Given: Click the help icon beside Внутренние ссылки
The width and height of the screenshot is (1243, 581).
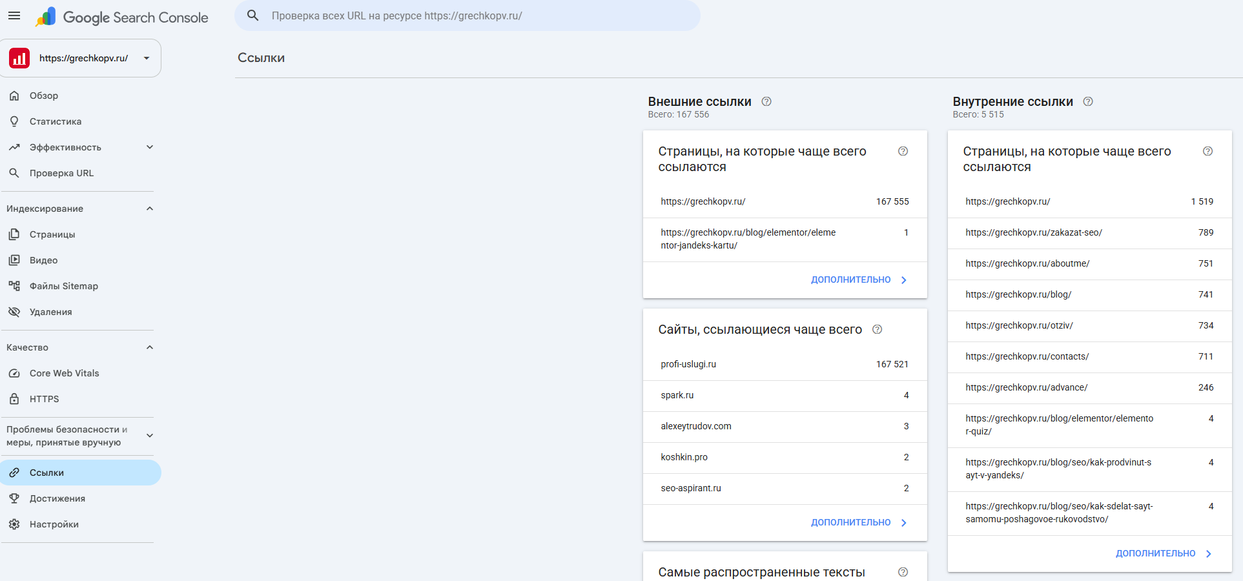Looking at the screenshot, I should 1088,101.
